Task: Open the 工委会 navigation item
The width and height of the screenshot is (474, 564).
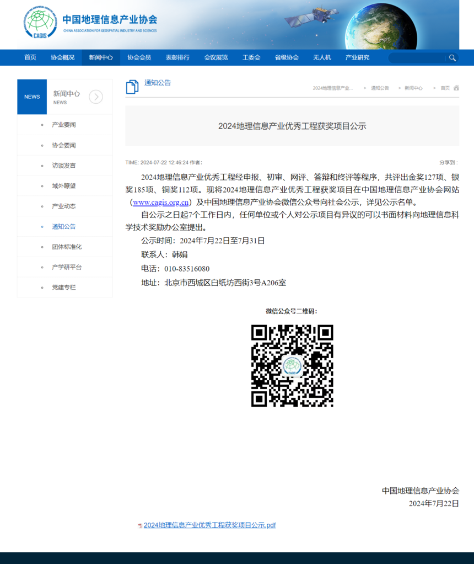Action: pos(251,57)
